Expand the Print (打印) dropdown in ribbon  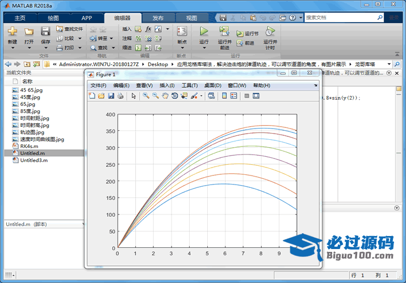pos(79,48)
